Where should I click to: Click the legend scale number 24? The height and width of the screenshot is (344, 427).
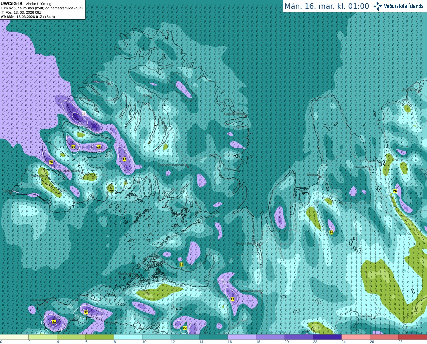click(344, 342)
